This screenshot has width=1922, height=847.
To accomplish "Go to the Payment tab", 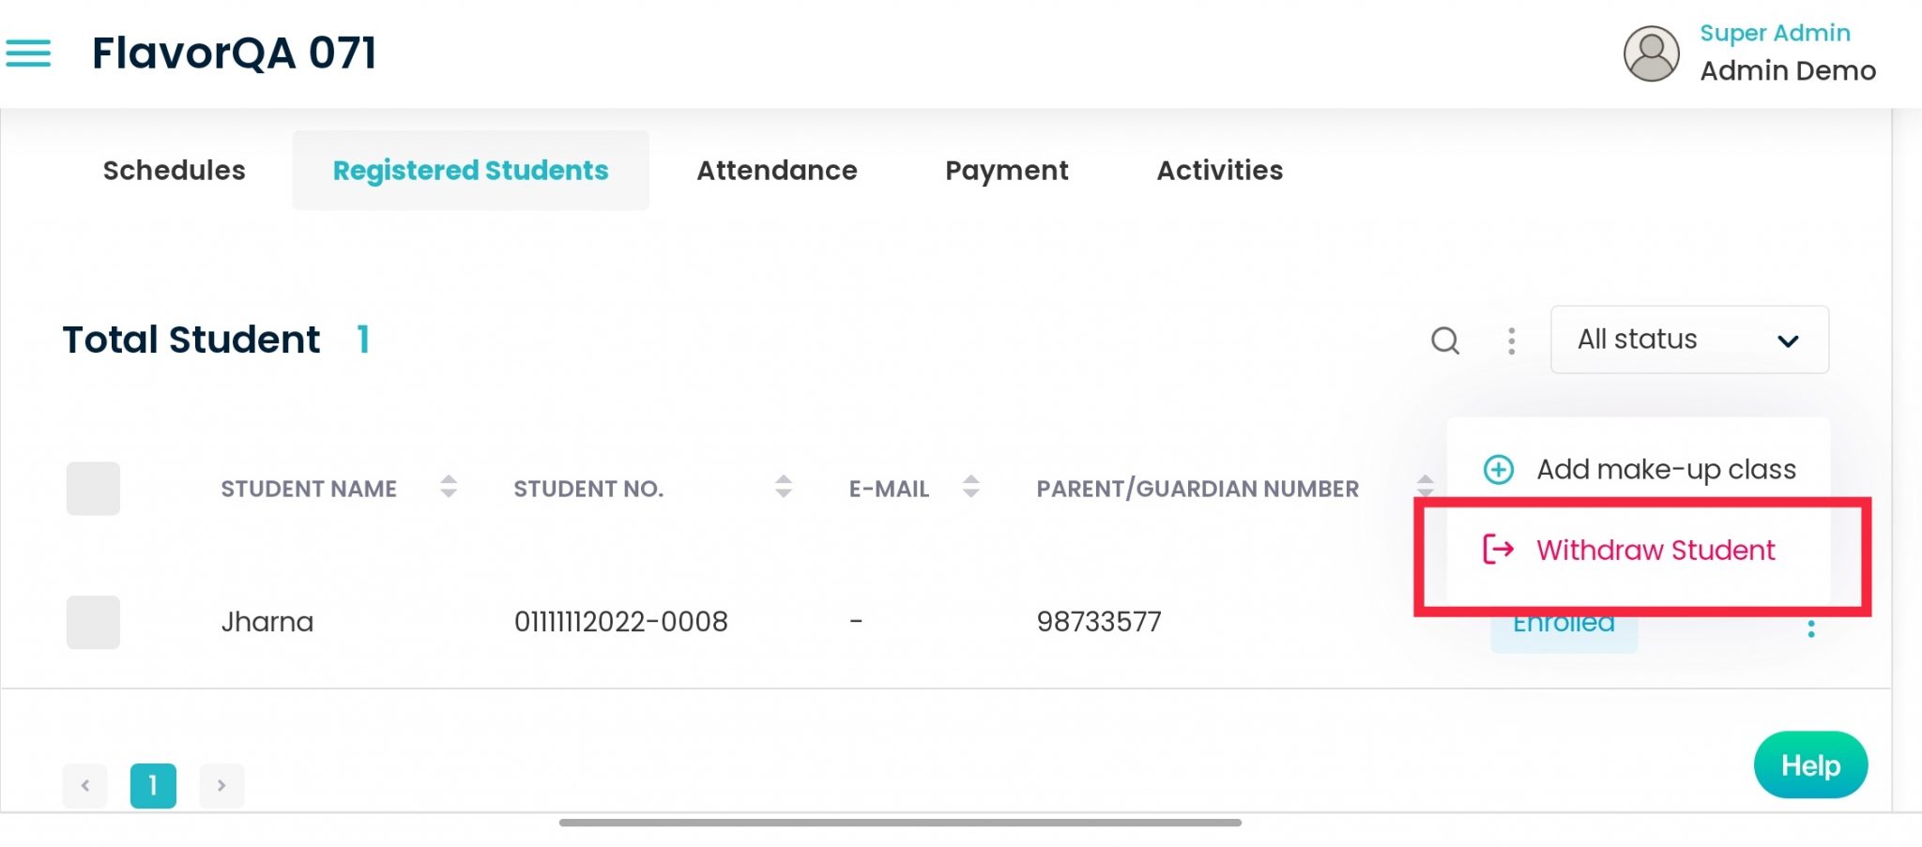I will tap(1006, 170).
